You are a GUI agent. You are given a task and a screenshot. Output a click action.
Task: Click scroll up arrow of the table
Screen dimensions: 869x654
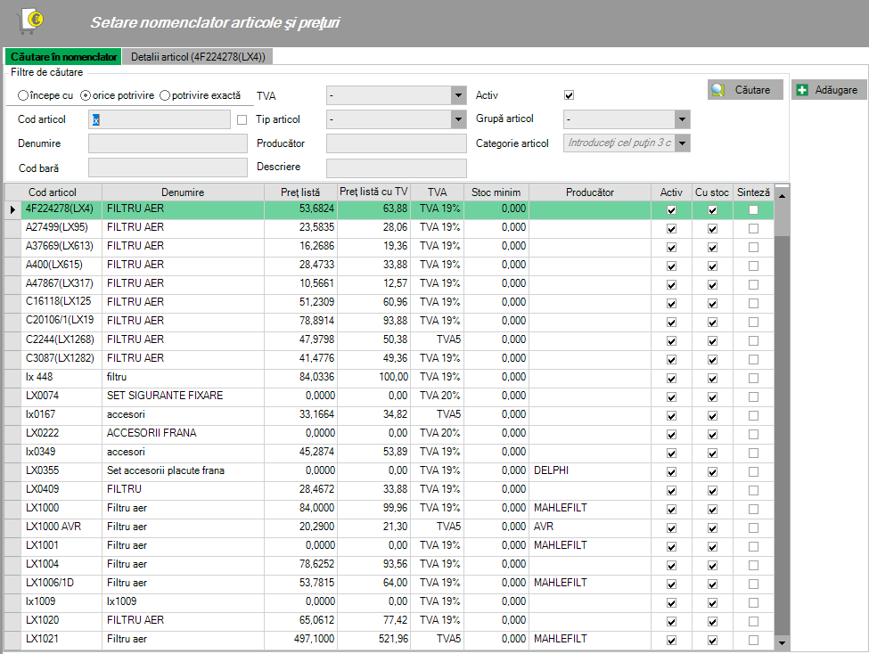(782, 196)
